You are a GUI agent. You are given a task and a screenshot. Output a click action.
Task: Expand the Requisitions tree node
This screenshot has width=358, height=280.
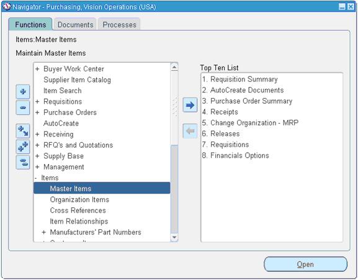[x=37, y=101]
